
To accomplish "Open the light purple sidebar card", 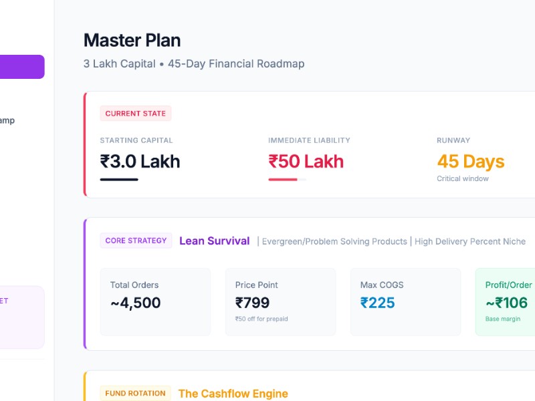I will [21, 317].
